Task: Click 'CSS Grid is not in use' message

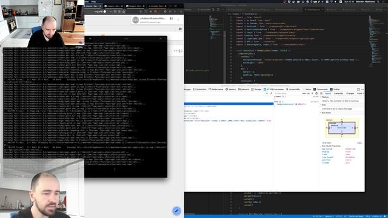Action: tap(337, 109)
